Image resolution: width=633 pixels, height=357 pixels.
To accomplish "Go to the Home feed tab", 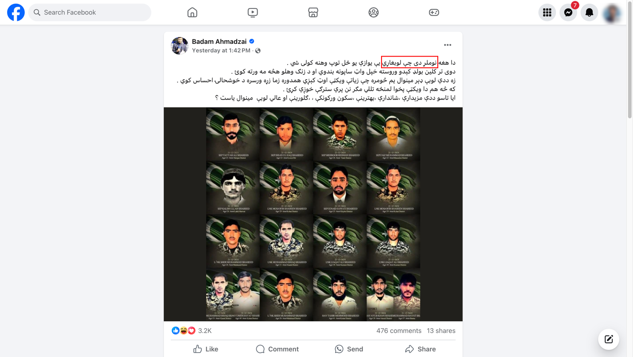I will (192, 12).
